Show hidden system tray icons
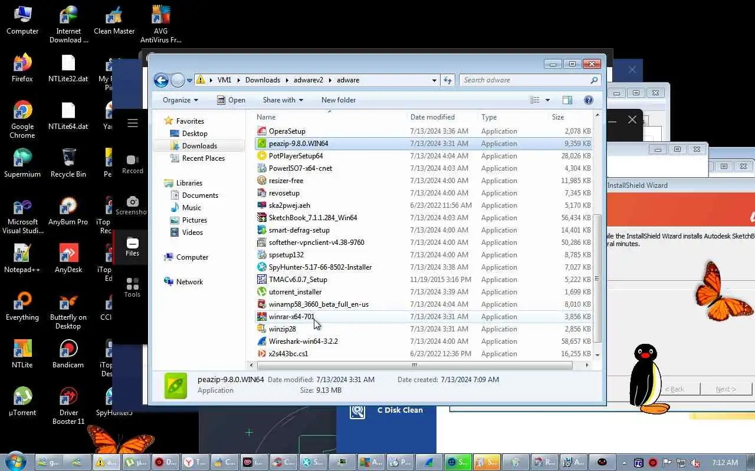Image resolution: width=755 pixels, height=471 pixels. tap(624, 463)
